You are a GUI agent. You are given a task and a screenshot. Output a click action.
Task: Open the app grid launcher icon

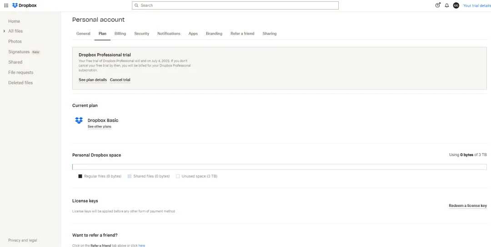6,5
